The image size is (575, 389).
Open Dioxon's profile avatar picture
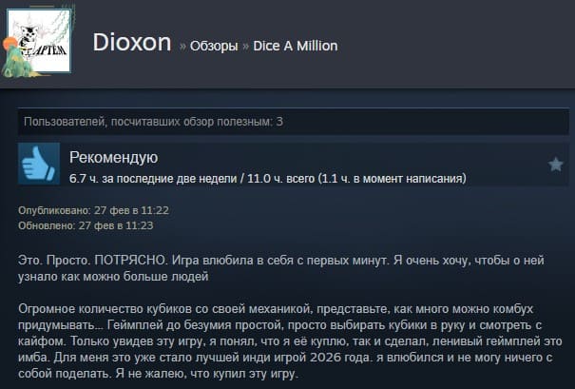click(x=39, y=41)
